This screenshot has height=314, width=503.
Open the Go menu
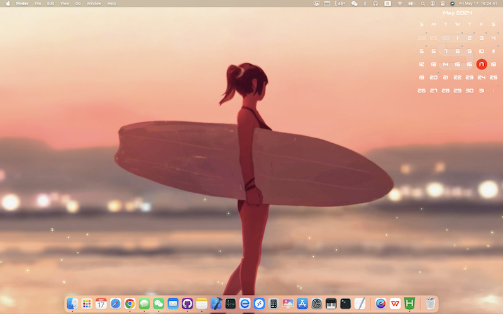coord(78,4)
